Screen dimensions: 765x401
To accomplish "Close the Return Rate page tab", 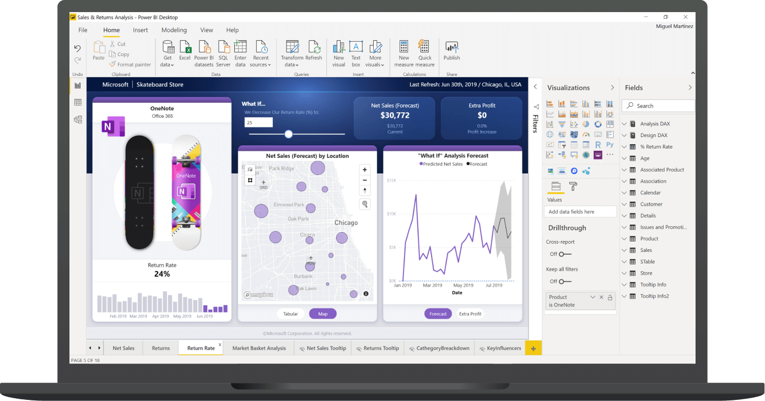I will point(220,344).
